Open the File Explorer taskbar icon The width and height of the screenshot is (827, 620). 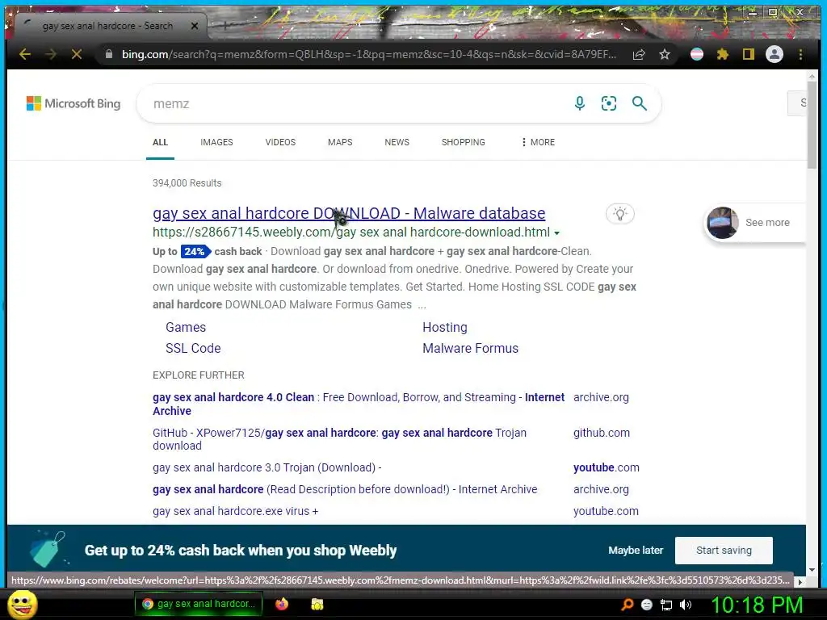tap(317, 604)
